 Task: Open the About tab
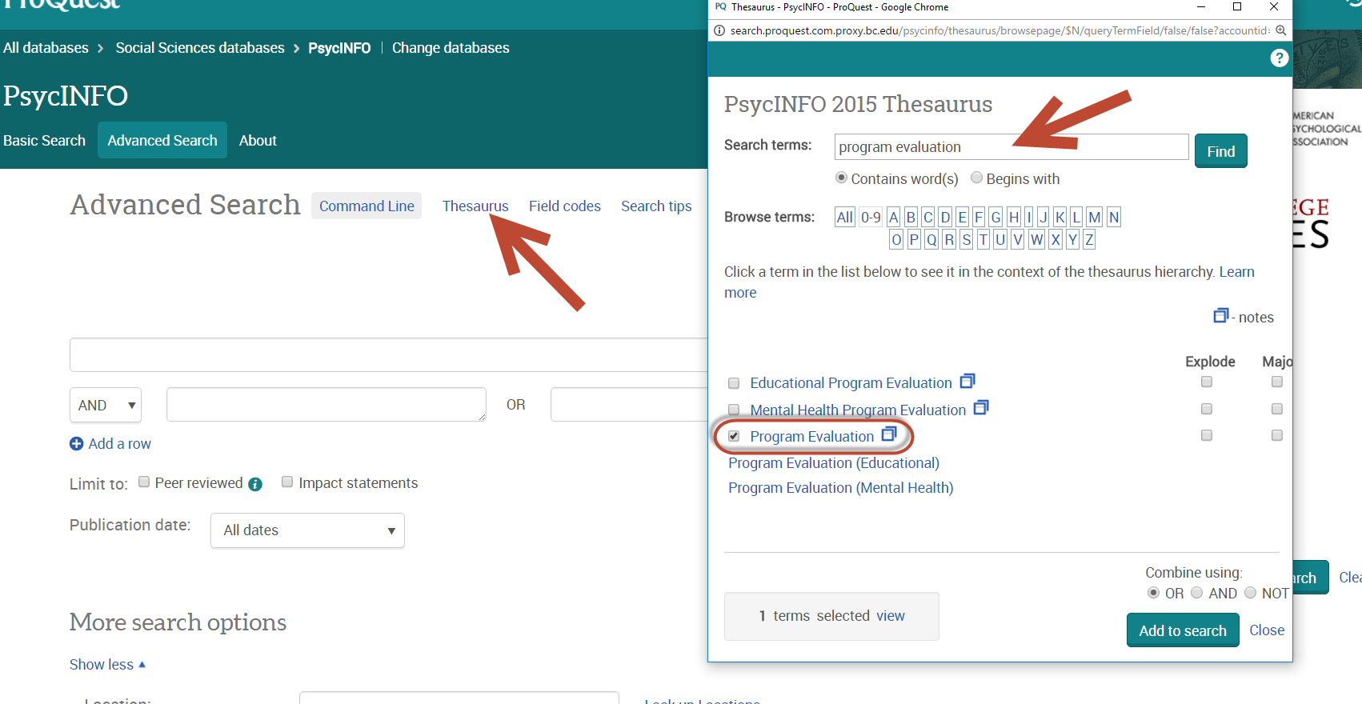pyautogui.click(x=258, y=141)
